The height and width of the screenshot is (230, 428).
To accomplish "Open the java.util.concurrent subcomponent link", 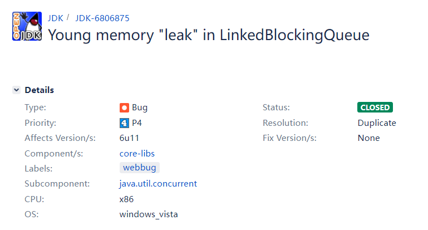I will point(158,183).
